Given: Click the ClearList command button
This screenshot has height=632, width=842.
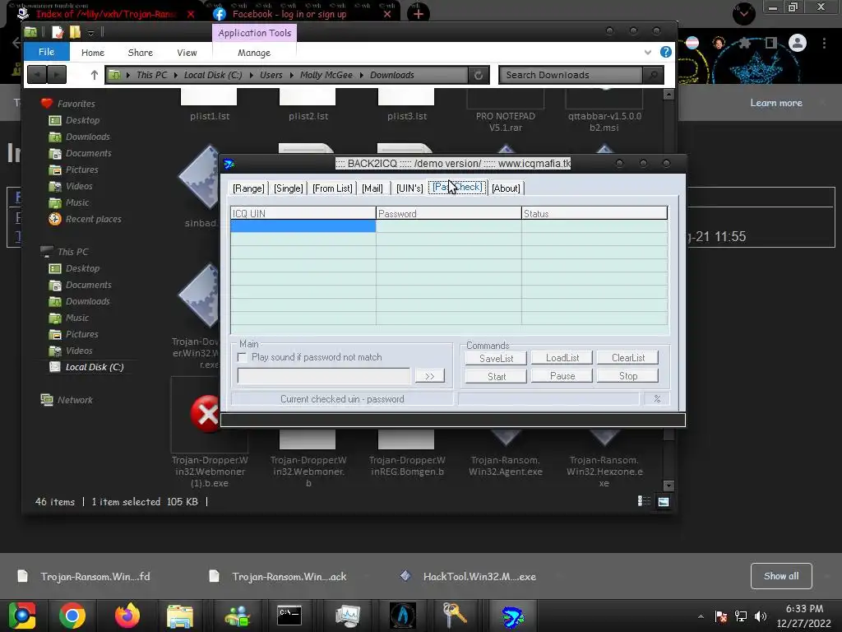Looking at the screenshot, I should coord(627,358).
